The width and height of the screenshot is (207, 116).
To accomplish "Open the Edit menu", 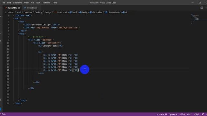I will (9, 3).
